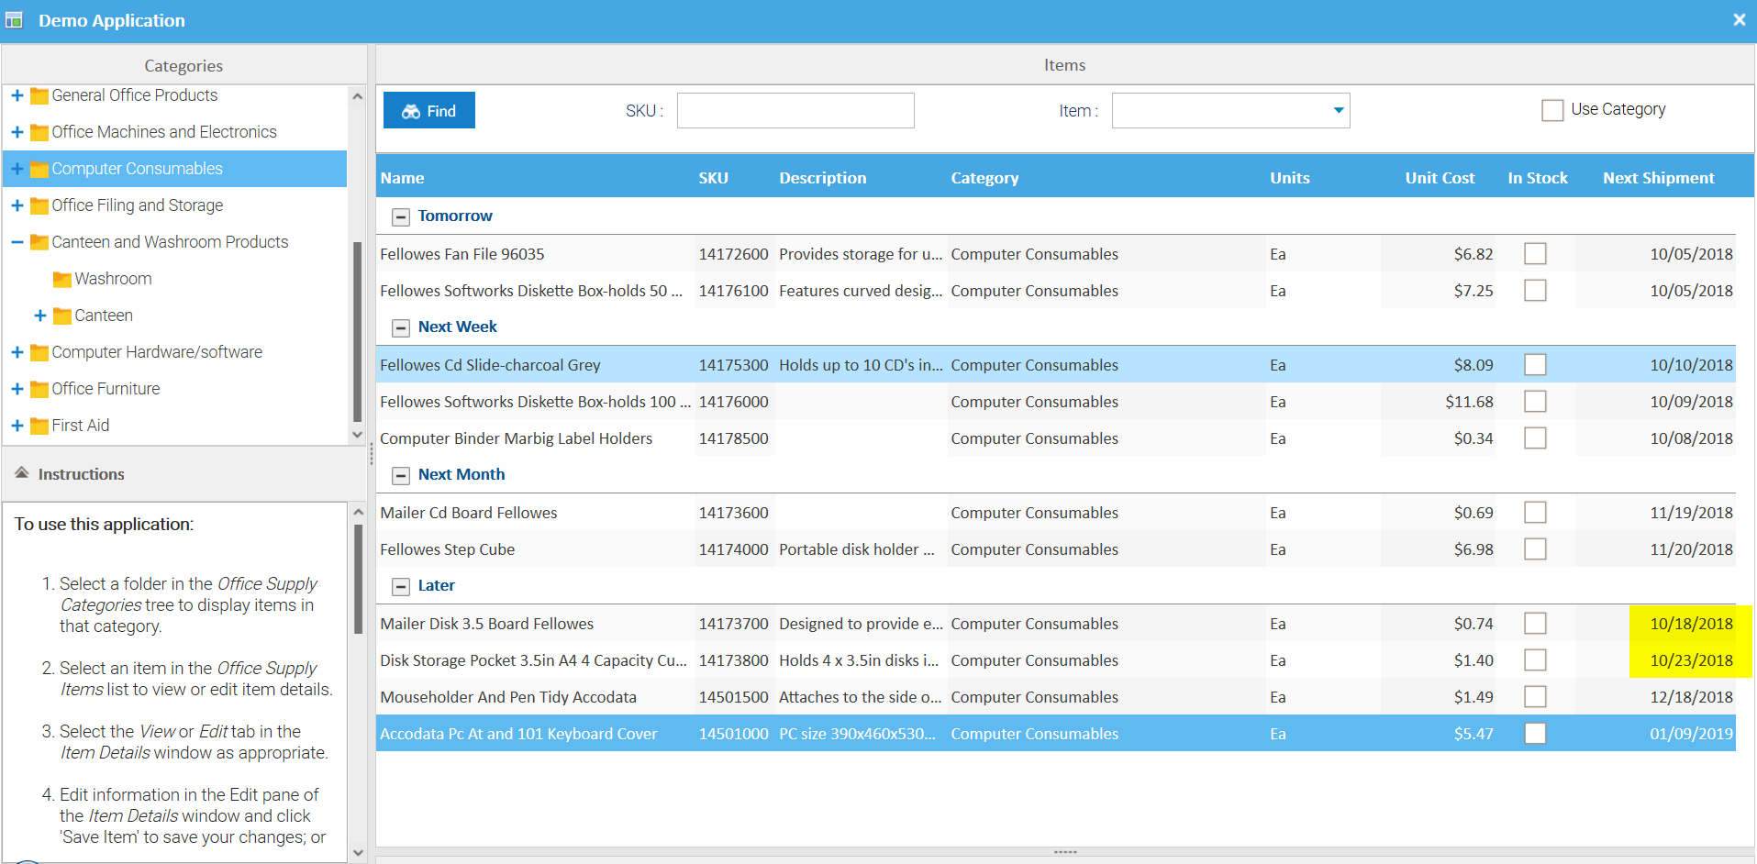Click the Computer Consumables folder icon
This screenshot has height=864, width=1757.
[39, 170]
